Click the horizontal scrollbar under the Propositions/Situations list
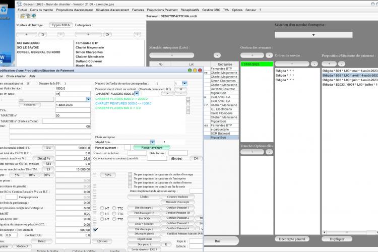Screen dimensions: 378x252 (x=350, y=232)
